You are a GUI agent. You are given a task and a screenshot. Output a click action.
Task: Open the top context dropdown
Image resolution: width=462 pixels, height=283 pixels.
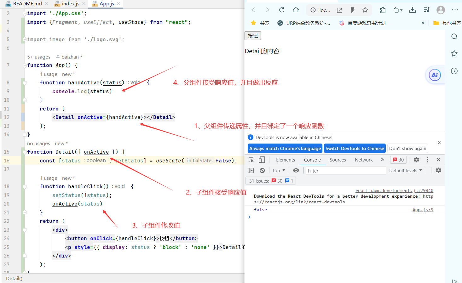tap(279, 170)
